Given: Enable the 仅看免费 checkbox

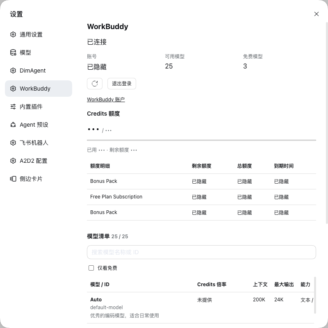Looking at the screenshot, I should click(x=91, y=268).
